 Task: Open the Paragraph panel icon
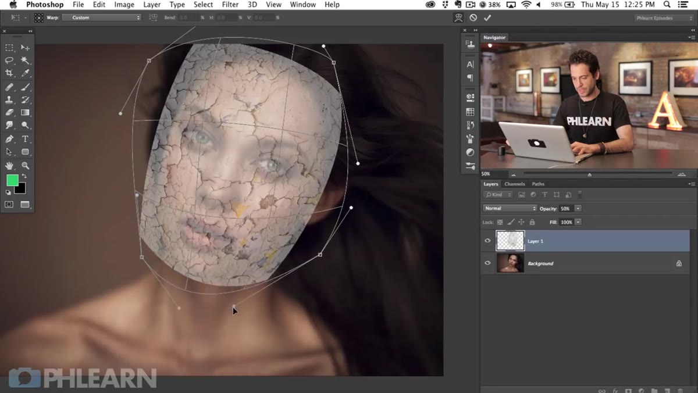click(x=470, y=78)
